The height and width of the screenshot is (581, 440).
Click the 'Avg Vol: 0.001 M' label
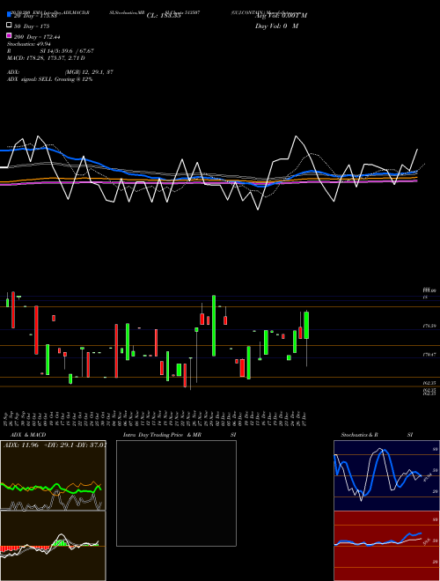tap(281, 16)
